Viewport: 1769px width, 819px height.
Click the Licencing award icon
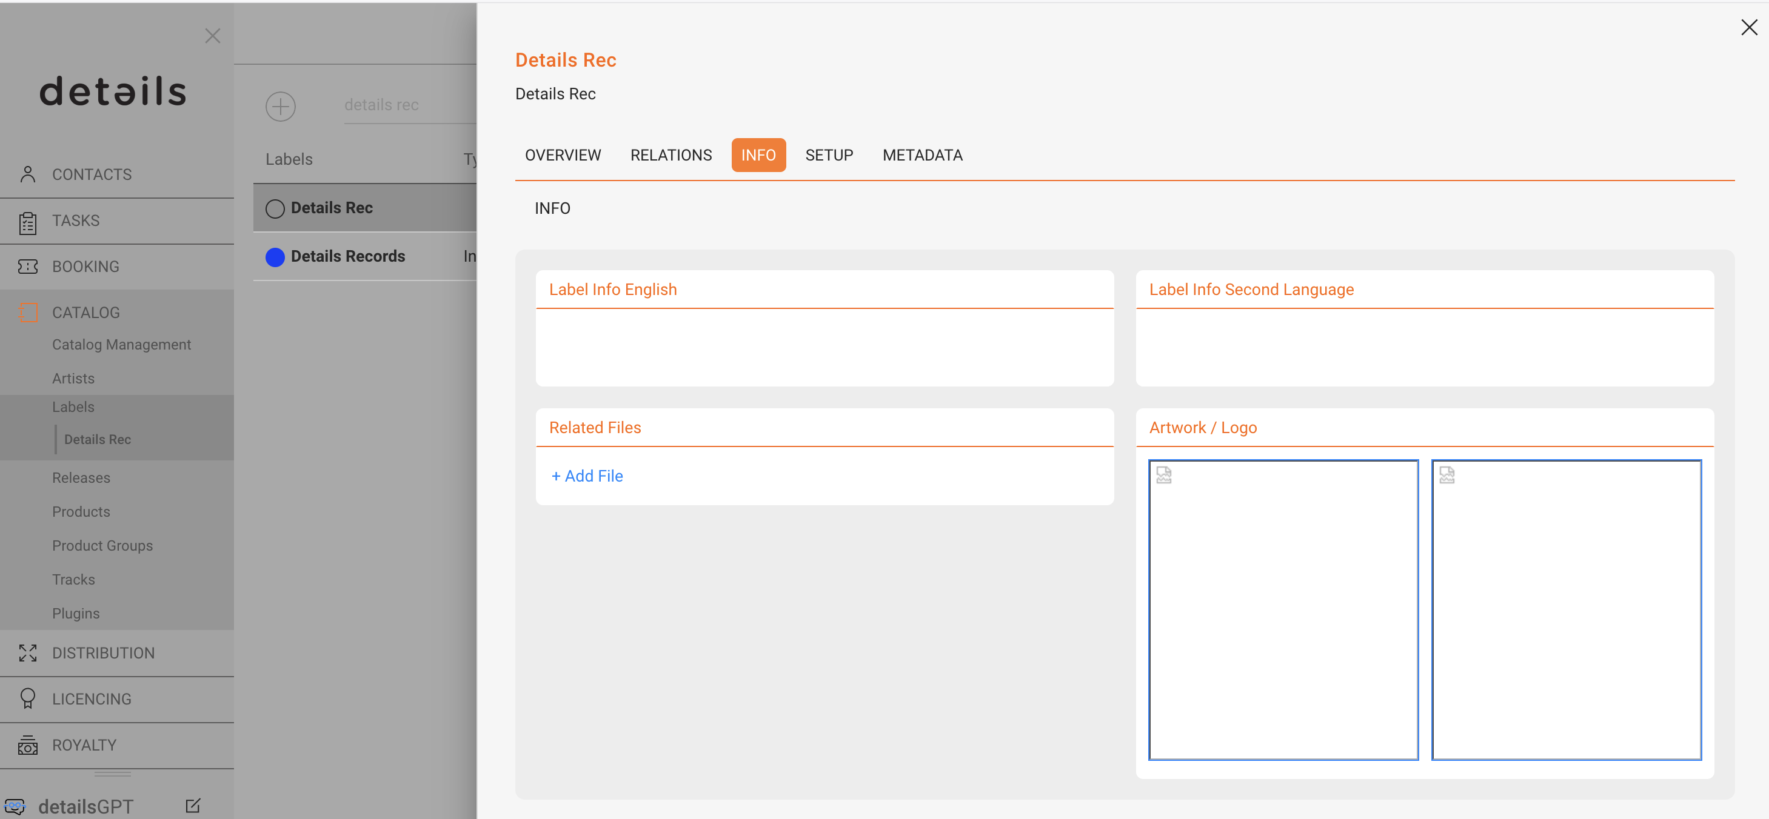pyautogui.click(x=27, y=698)
